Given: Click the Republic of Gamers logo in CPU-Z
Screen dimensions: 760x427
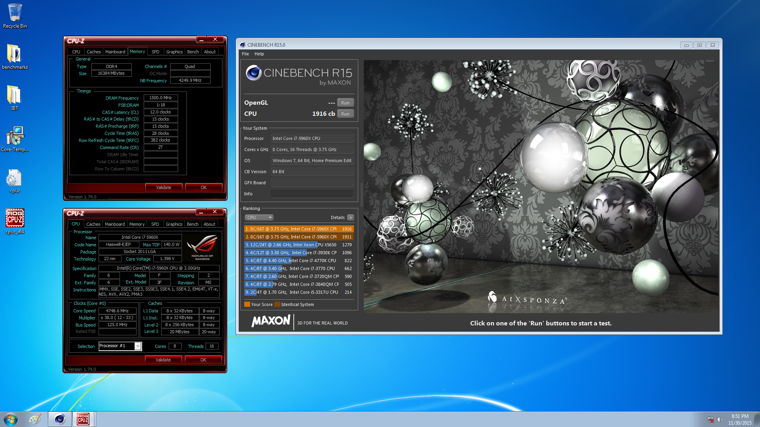Looking at the screenshot, I should pyautogui.click(x=202, y=247).
